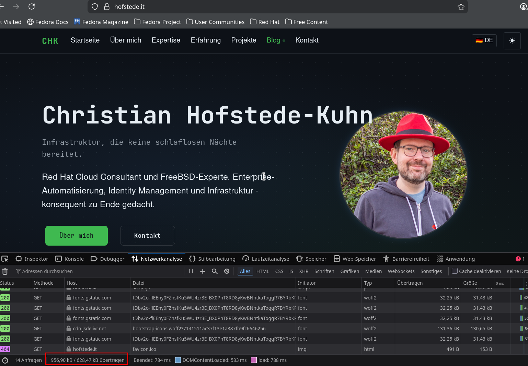Screen dimensions: 528x366
Task: Reload the page in browser
Action: (x=32, y=7)
